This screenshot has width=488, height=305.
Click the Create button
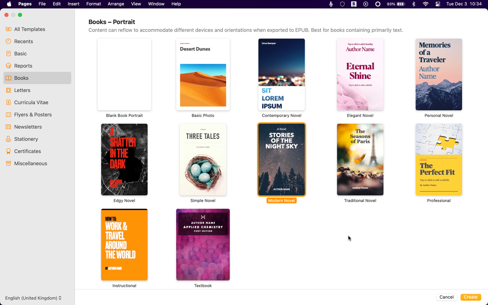pyautogui.click(x=471, y=297)
